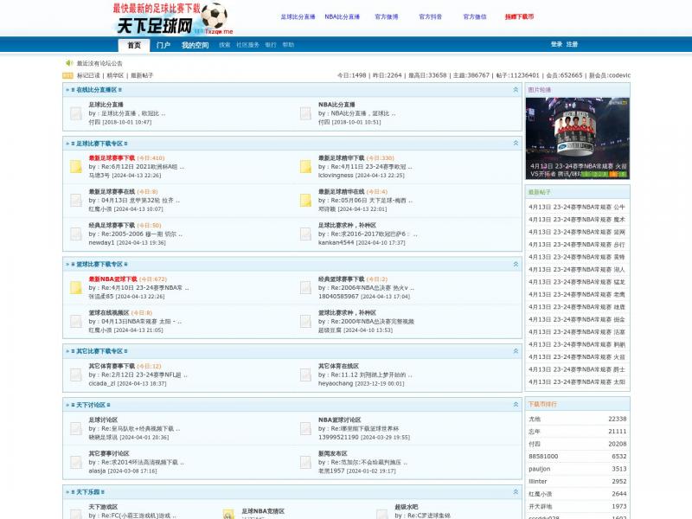The image size is (692, 519).
Task: Collapse the 在线比分直播区 section
Action: (516, 89)
